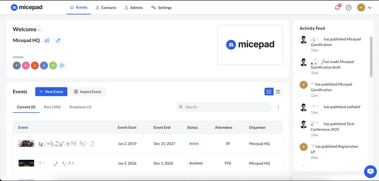Click the Jan 5, 2026 start date

(x=127, y=164)
